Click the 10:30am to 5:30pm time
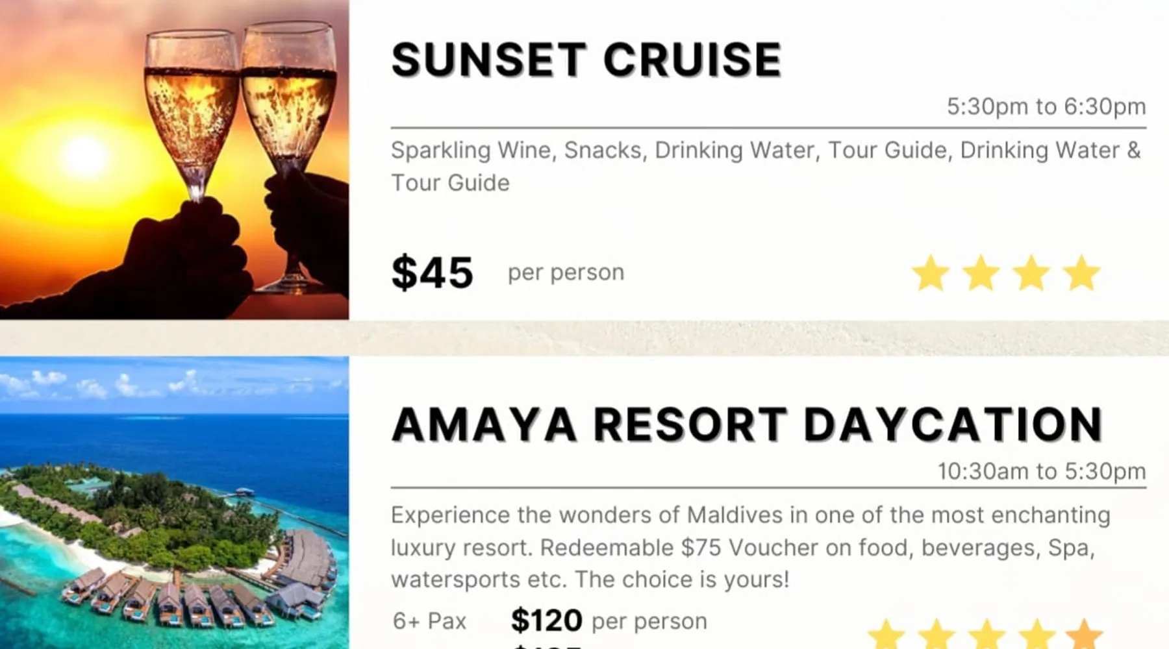Viewport: 1169px width, 649px height. (x=1041, y=471)
